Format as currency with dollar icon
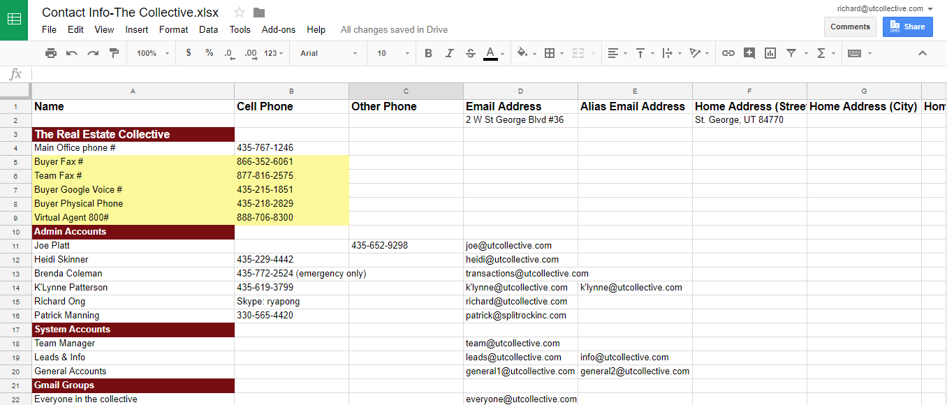 (189, 53)
